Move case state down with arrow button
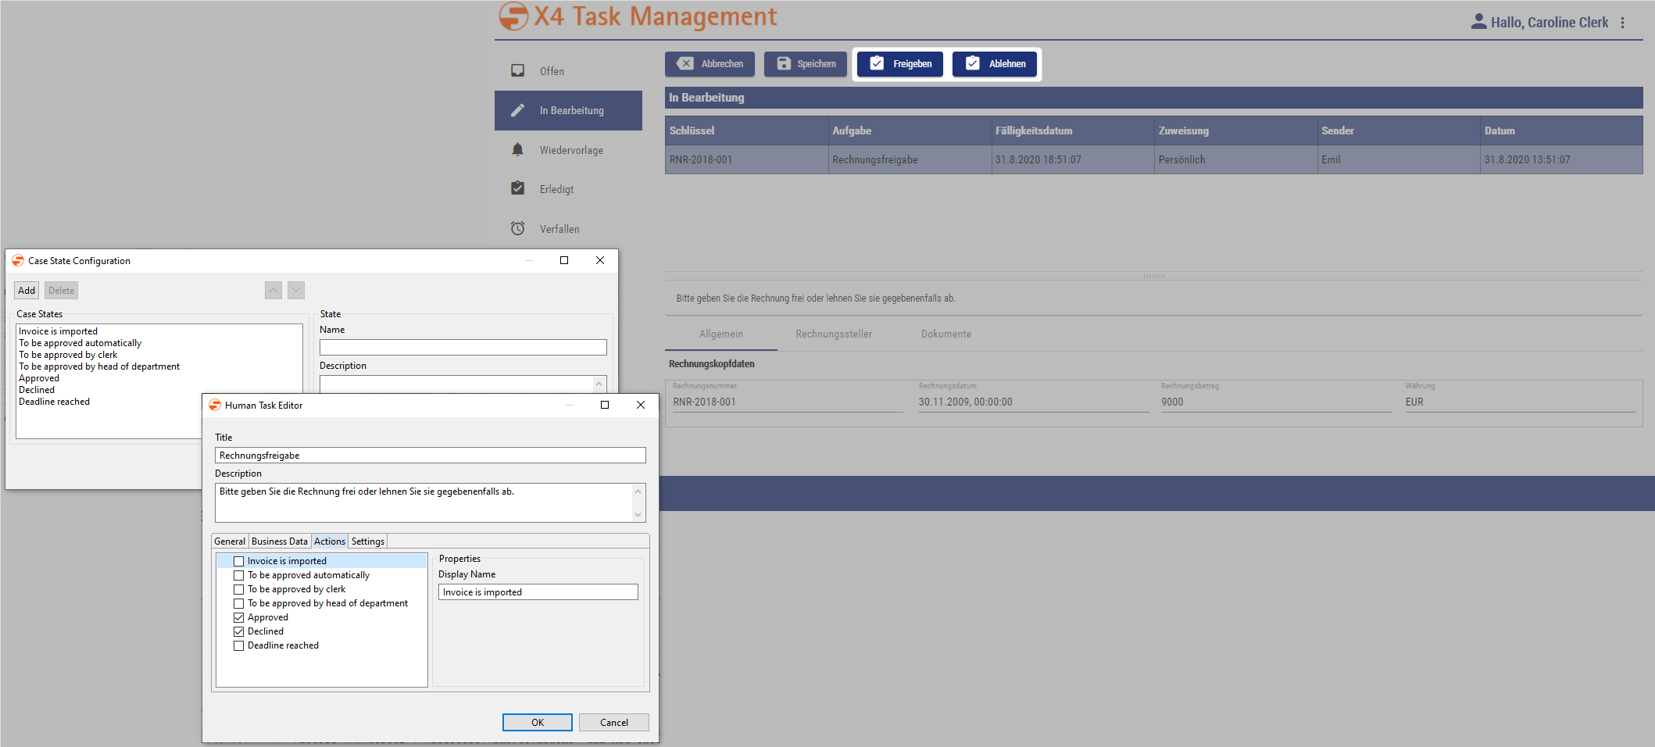The width and height of the screenshot is (1655, 747). tap(296, 291)
